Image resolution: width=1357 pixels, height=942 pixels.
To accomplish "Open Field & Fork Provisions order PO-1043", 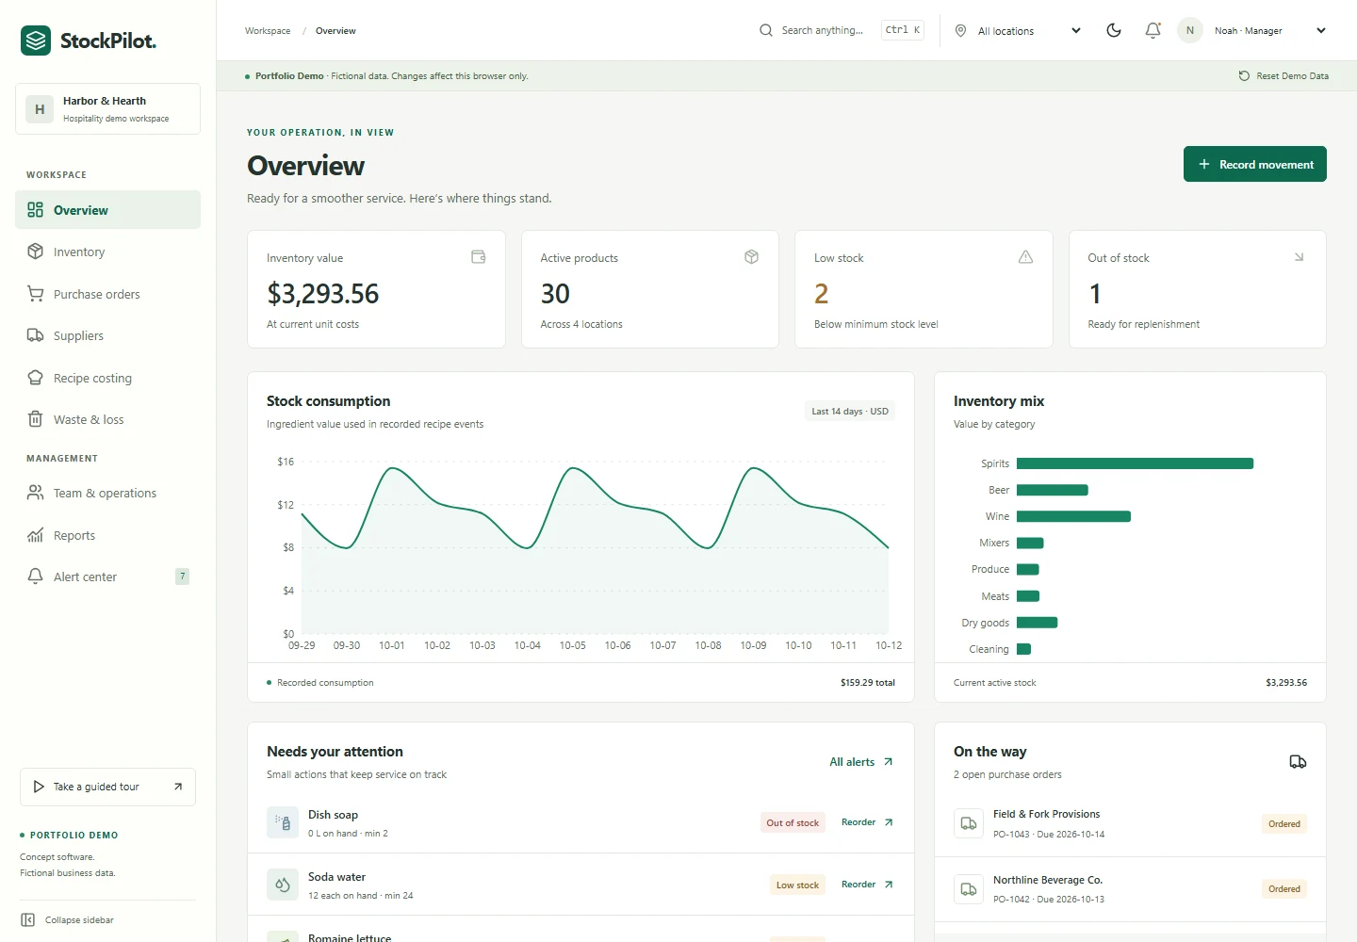I will point(1130,823).
